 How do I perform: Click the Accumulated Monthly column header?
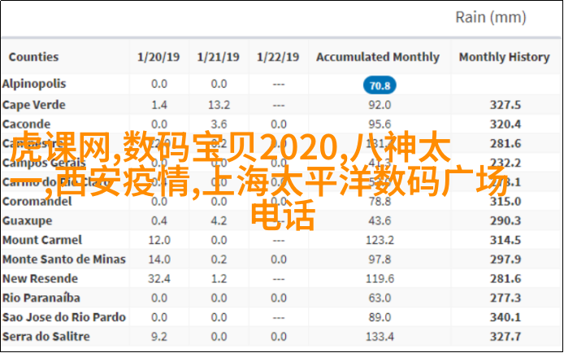[378, 57]
